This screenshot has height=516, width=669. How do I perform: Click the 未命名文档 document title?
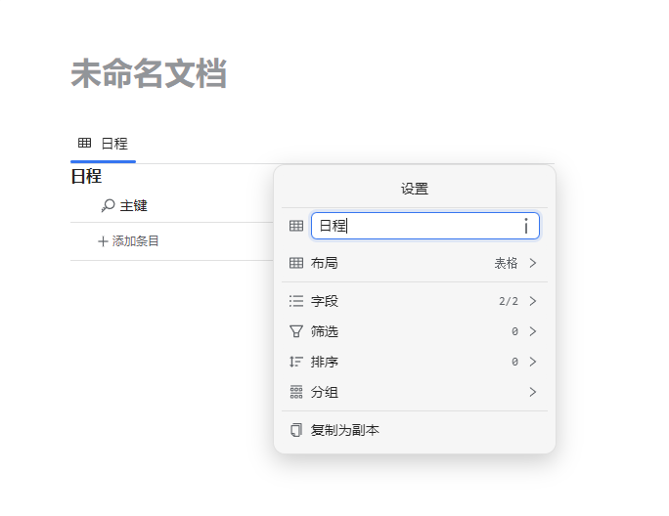pyautogui.click(x=149, y=74)
